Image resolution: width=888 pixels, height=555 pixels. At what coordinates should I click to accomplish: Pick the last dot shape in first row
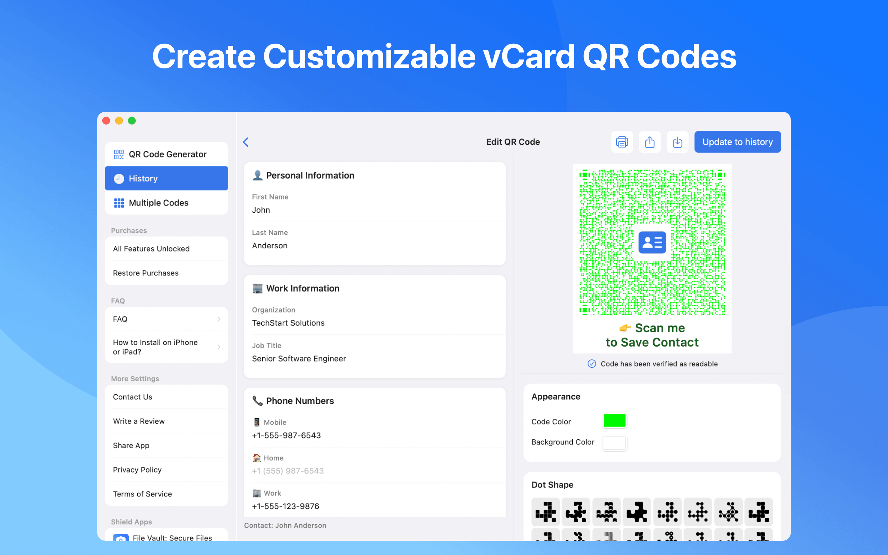(759, 511)
